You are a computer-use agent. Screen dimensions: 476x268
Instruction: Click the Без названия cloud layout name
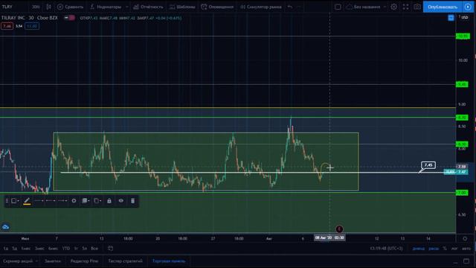(363, 7)
